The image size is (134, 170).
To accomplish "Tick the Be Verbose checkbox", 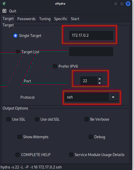I will click(87, 119).
